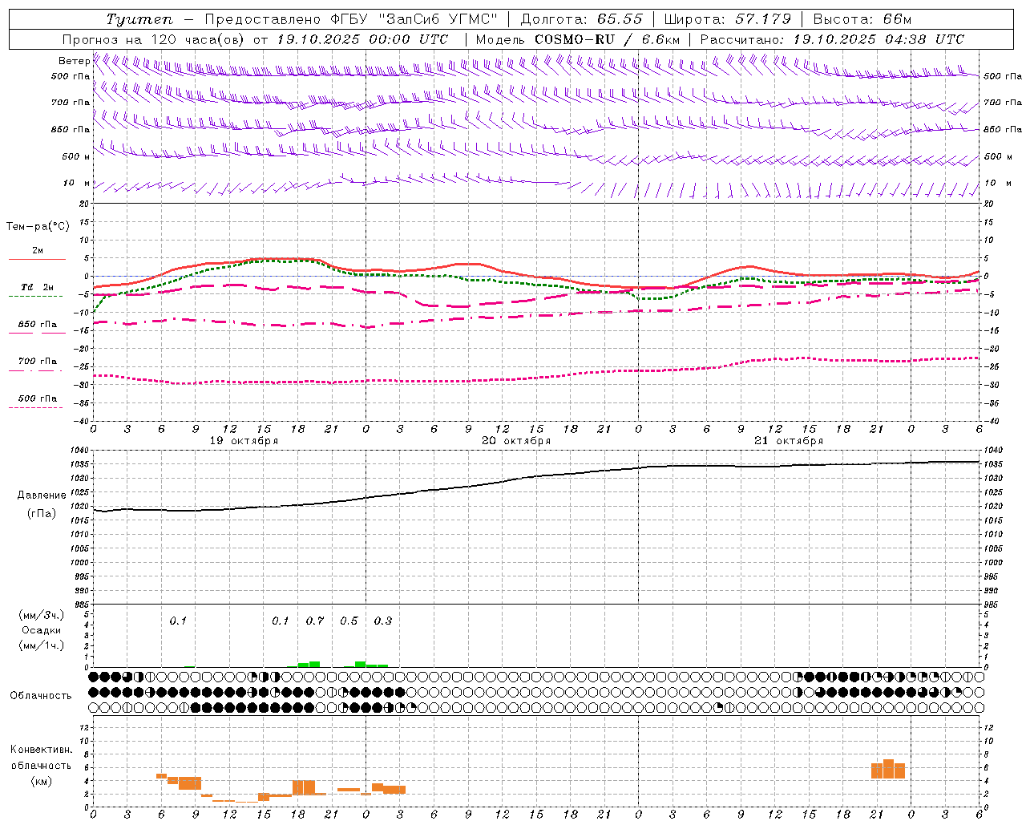Screen dimensions: 1026x821
Task: Click the dotted legend line under 500 гПа legend
Action: click(36, 408)
